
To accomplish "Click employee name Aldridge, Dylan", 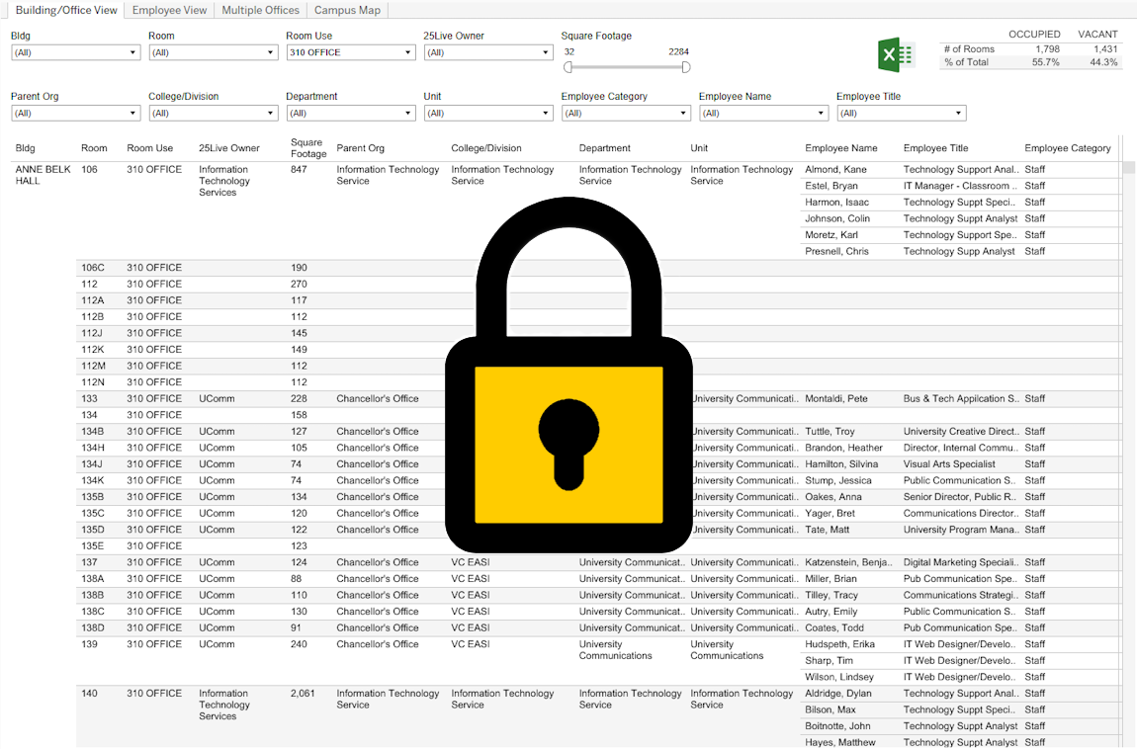I will pyautogui.click(x=838, y=694).
